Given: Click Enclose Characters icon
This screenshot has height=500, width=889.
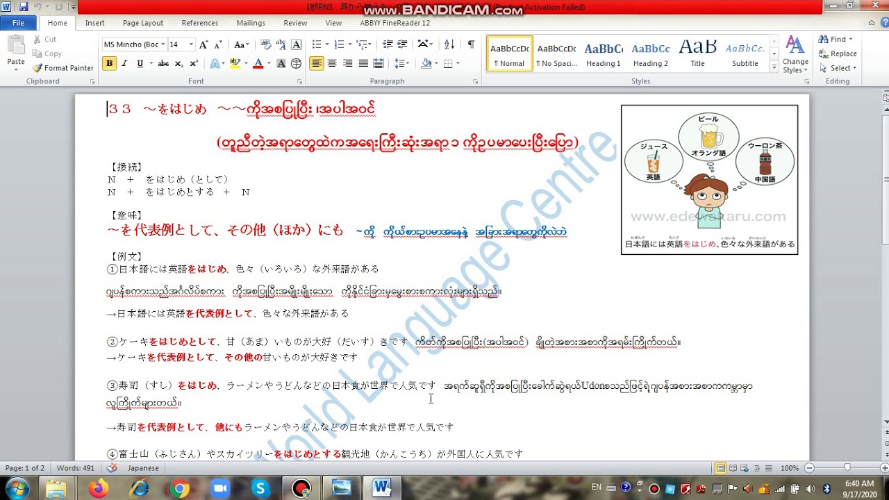Looking at the screenshot, I should 296,63.
